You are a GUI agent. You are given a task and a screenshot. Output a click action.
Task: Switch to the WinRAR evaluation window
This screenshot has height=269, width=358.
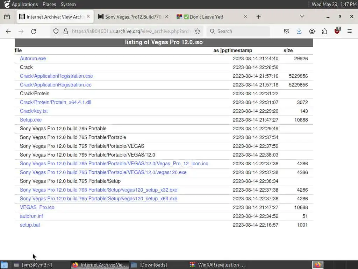click(217, 265)
